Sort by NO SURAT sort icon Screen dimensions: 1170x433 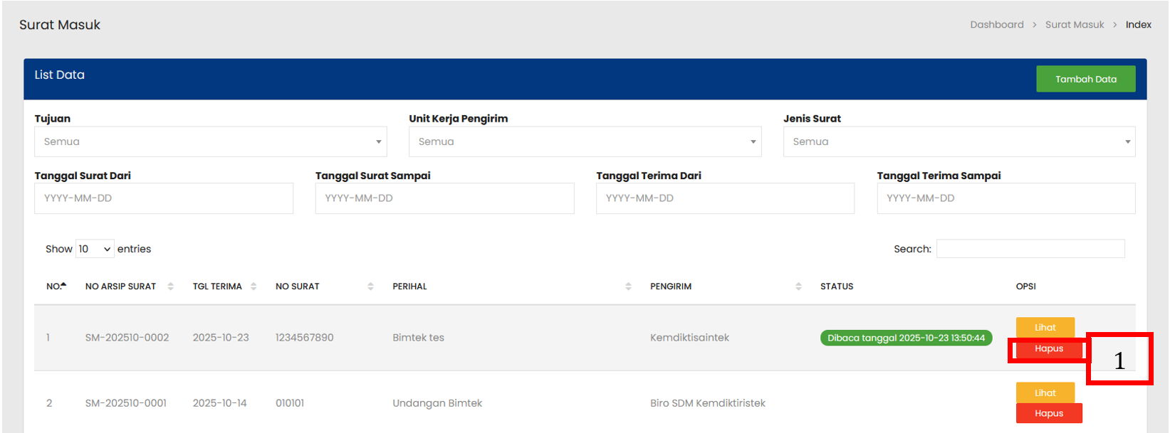370,287
